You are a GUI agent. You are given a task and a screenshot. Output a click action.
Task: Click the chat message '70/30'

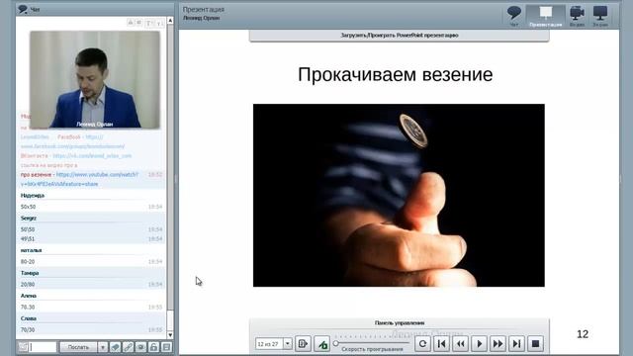pyautogui.click(x=28, y=329)
